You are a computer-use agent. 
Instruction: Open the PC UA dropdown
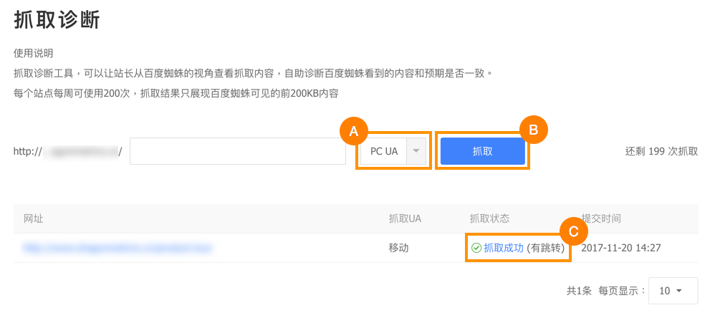pos(384,151)
